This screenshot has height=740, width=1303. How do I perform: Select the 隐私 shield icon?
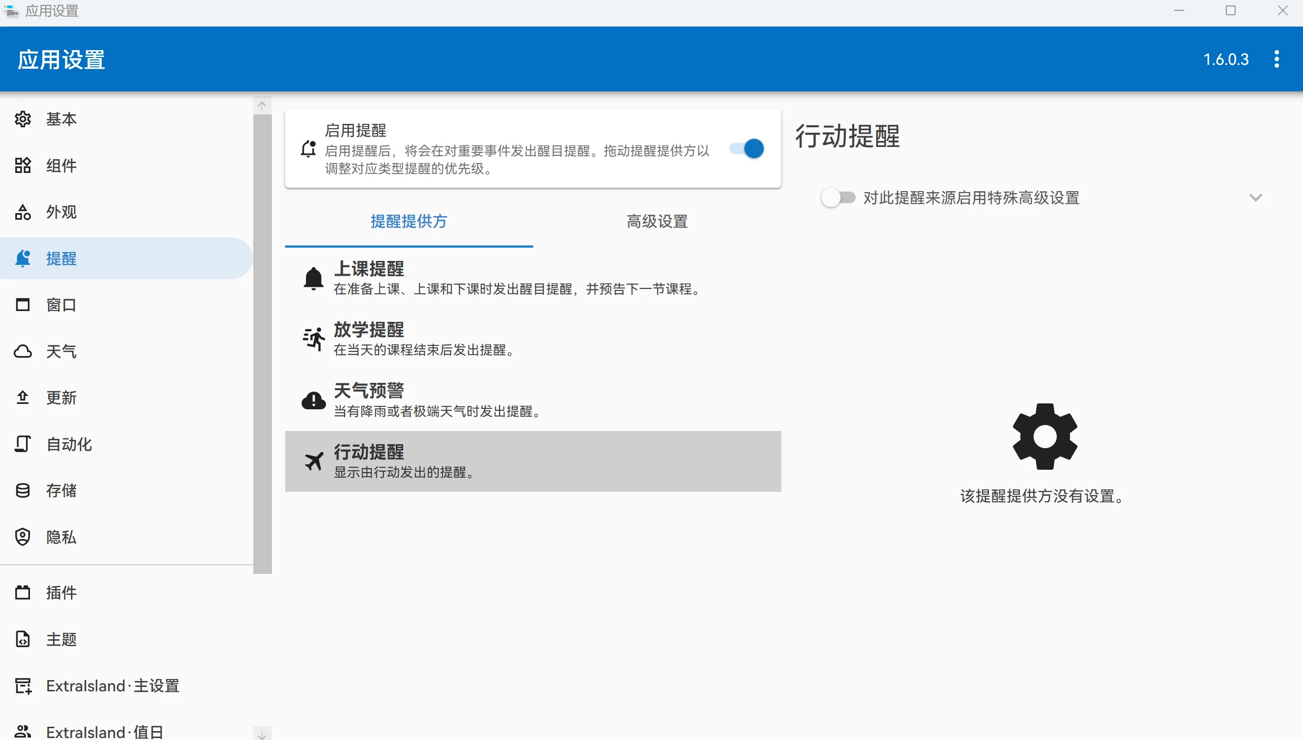[x=23, y=537]
